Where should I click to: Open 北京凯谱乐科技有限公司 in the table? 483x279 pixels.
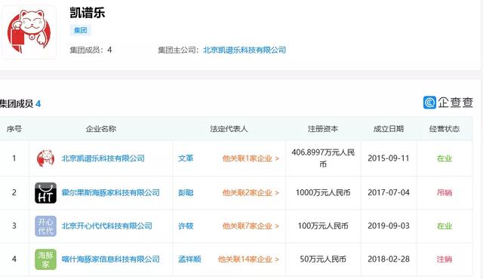click(103, 158)
